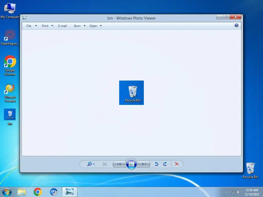Open the Chromium-style blue taskbar icon

(x=54, y=192)
